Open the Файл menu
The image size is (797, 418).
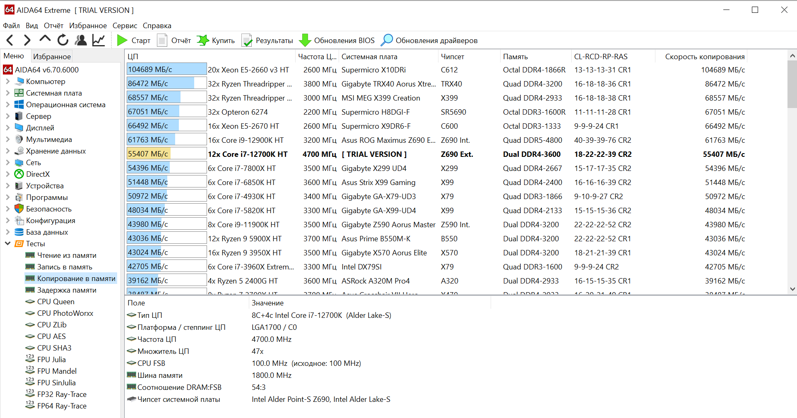(11, 26)
